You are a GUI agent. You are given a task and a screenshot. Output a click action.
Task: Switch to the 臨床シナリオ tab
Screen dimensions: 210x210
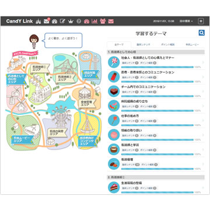(x=143, y=44)
